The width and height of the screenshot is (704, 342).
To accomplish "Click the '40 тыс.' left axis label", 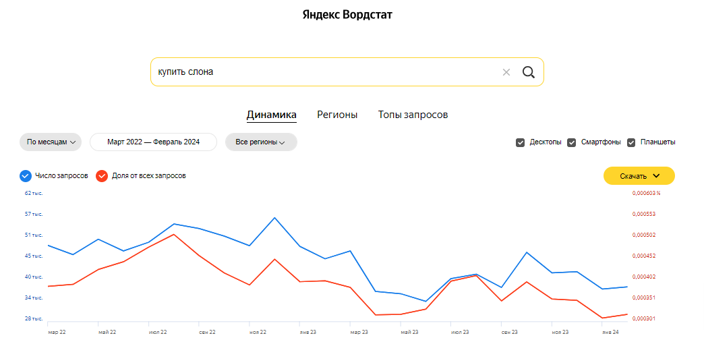I will click(34, 277).
